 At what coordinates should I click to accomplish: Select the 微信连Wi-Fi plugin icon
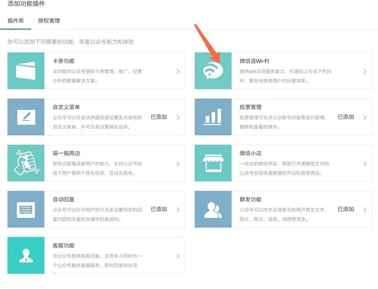[213, 70]
